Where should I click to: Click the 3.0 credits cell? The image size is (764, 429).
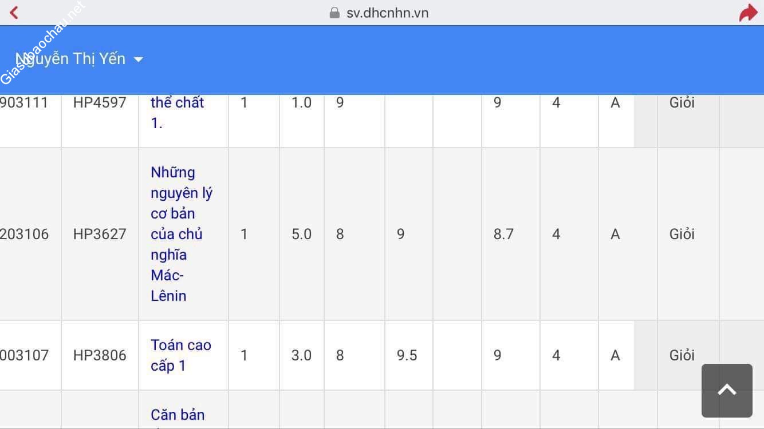tap(301, 355)
